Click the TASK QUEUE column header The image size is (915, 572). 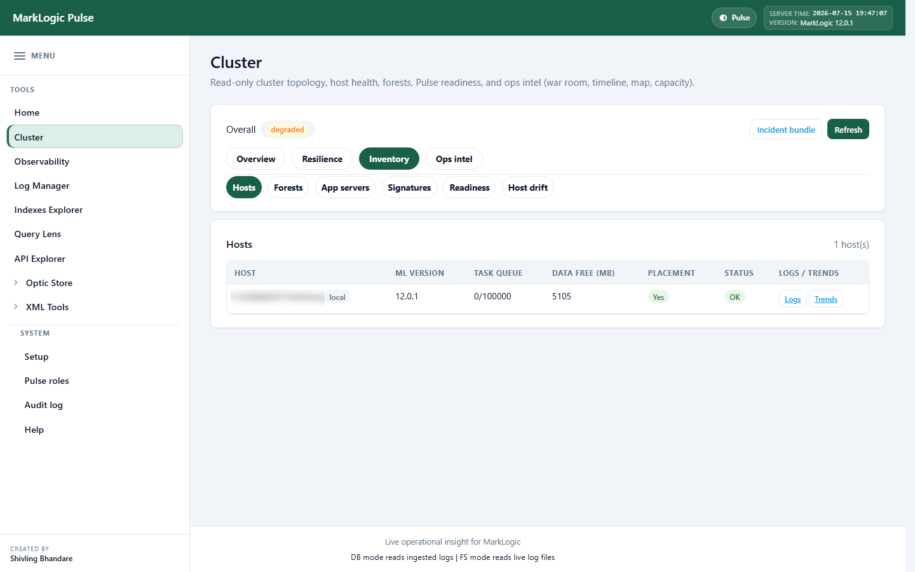tap(498, 273)
